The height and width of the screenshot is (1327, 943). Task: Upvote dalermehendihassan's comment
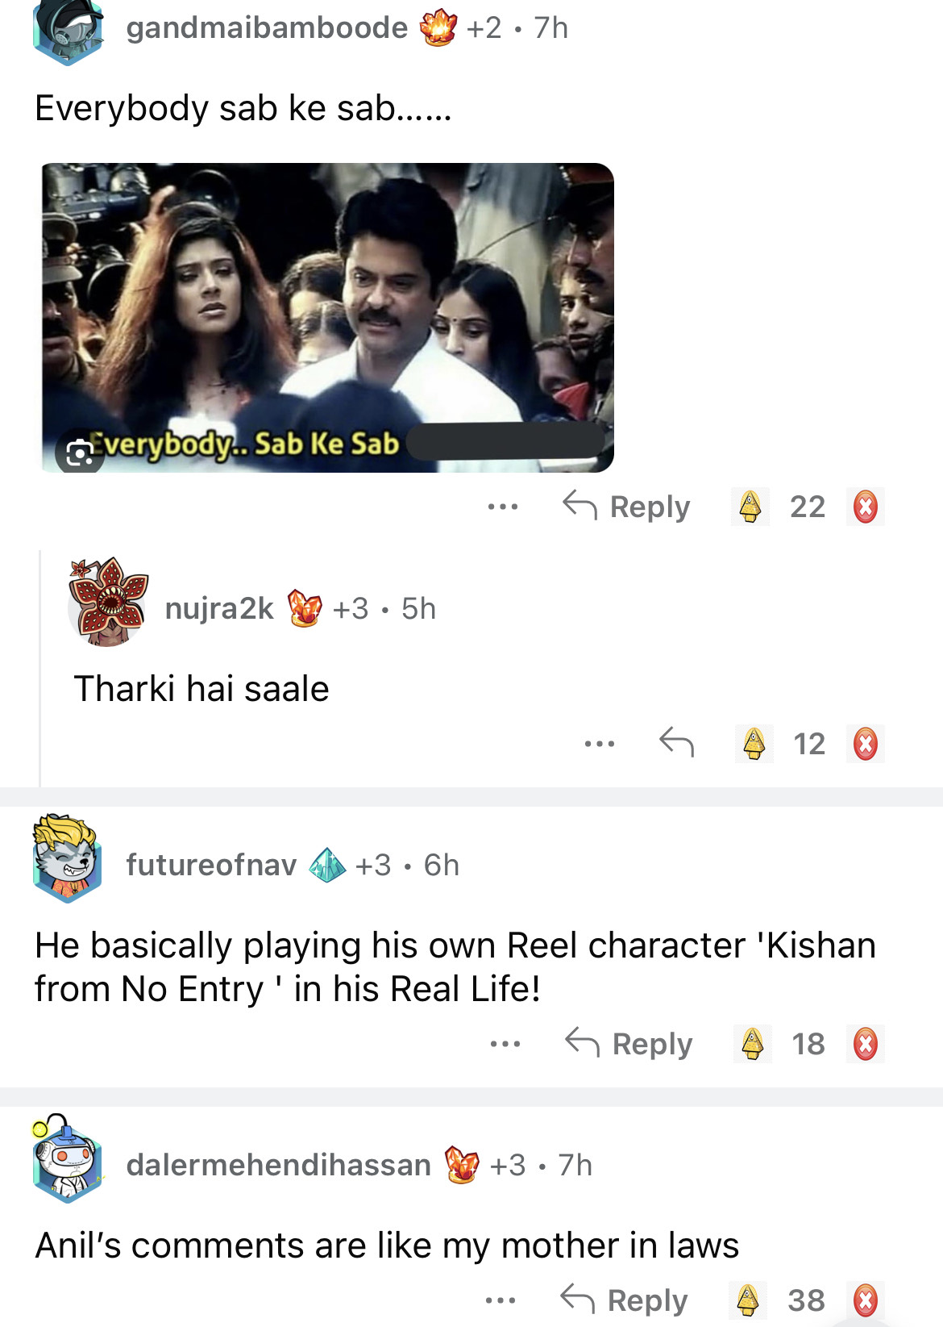point(748,1300)
